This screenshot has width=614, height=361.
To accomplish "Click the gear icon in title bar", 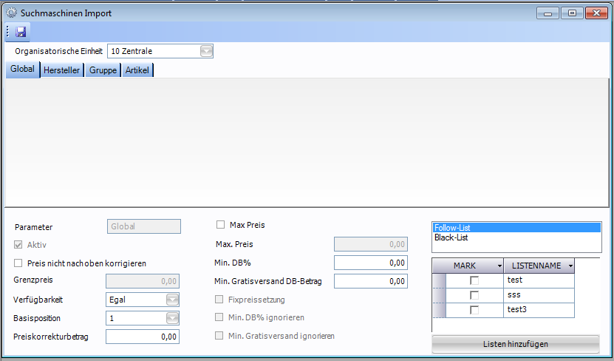I will click(x=11, y=13).
